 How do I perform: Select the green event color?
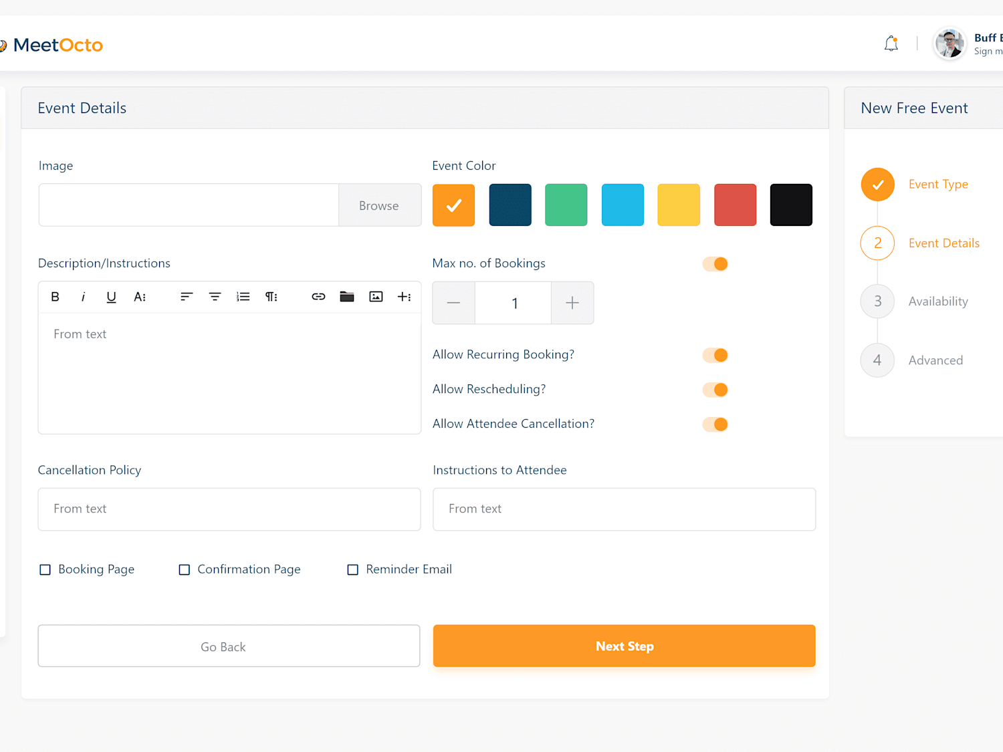(566, 205)
